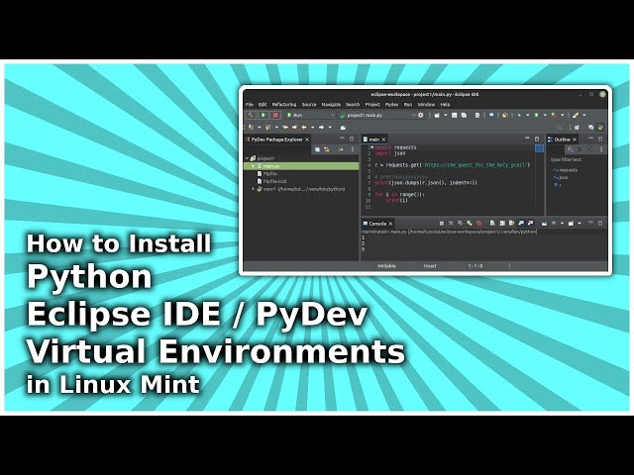634x475 pixels.
Task: Open the Run toolbar button dropdown arrow
Action: tap(544, 115)
